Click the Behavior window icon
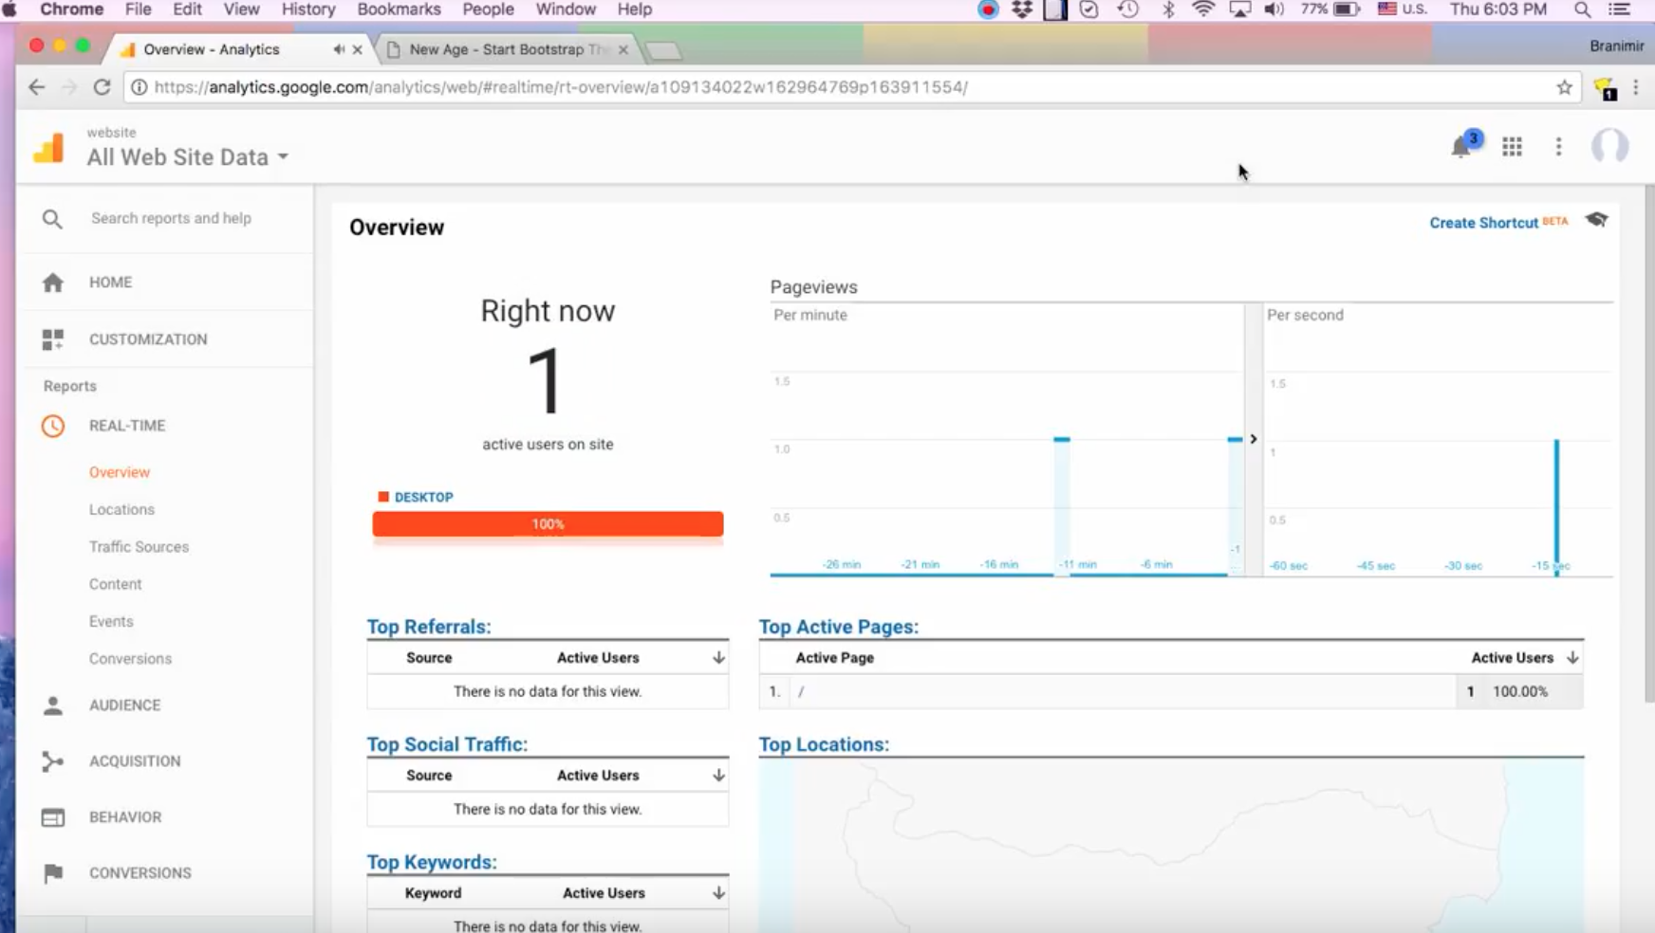1655x933 pixels. click(53, 817)
